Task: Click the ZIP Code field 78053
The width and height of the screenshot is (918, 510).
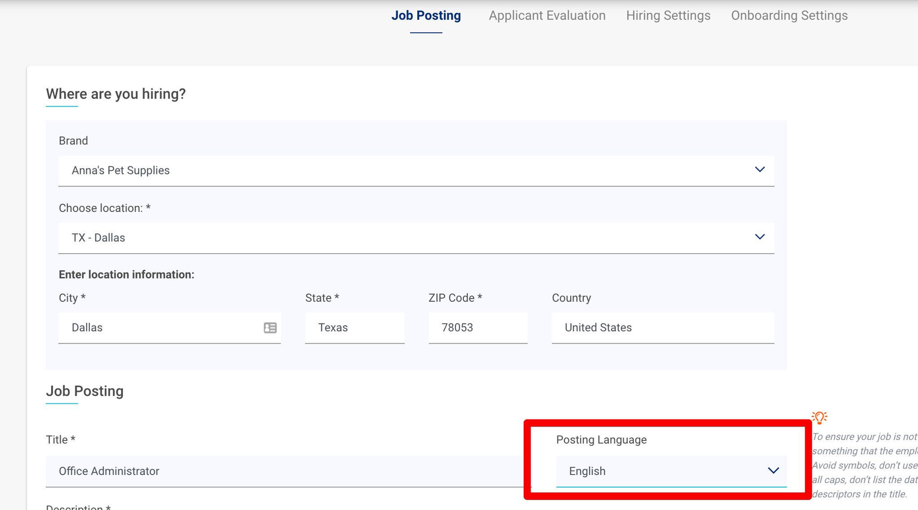Action: (477, 328)
